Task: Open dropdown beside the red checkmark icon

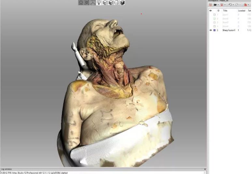Action: (248, 5)
